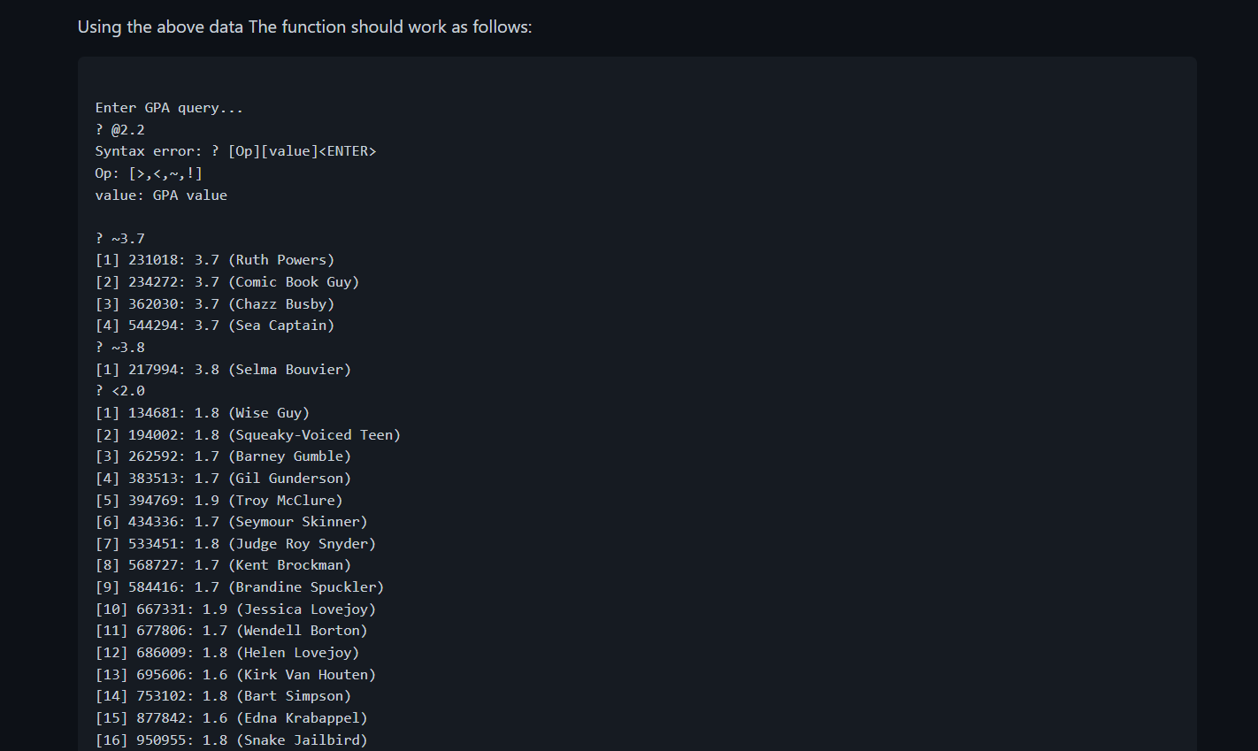
Task: Select the Ruth Powers result row
Action: pos(215,260)
